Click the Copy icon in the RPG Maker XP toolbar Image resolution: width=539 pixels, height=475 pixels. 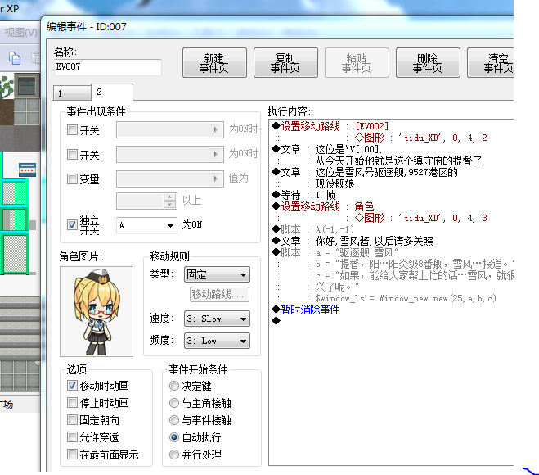pyautogui.click(x=15, y=57)
